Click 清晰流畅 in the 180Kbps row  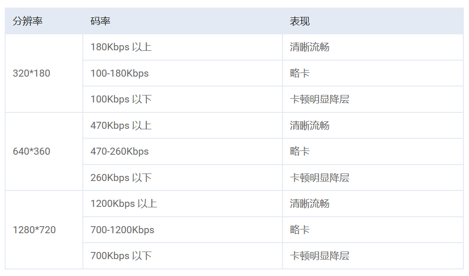click(x=309, y=47)
